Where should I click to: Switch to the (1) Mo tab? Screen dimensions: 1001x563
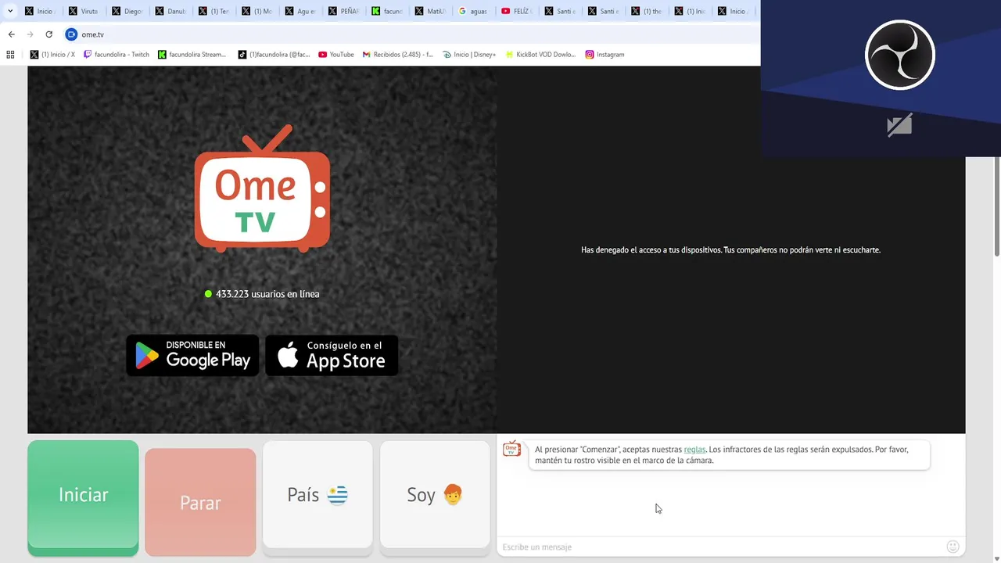(257, 11)
